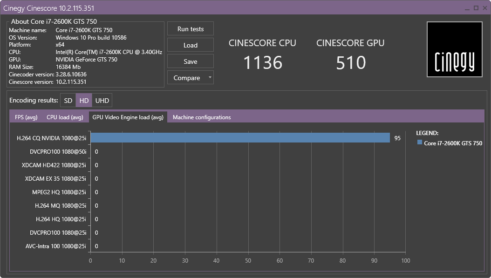Click the 'CINESCORE CPU' heading
Image resolution: width=491 pixels, height=278 pixels.
pyautogui.click(x=262, y=43)
